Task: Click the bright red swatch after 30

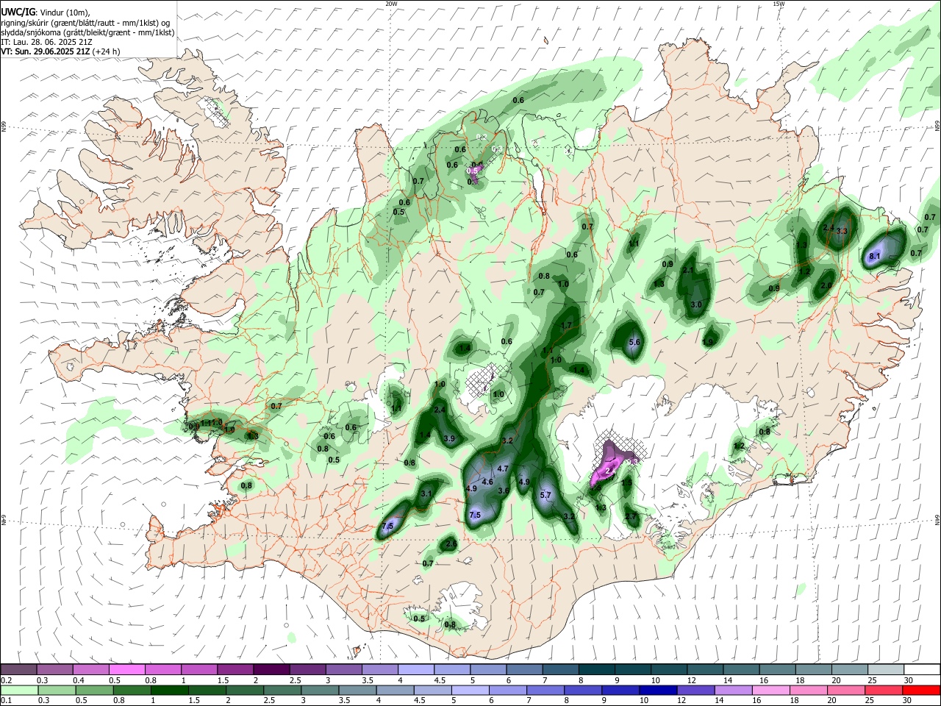Action: pyautogui.click(x=922, y=691)
